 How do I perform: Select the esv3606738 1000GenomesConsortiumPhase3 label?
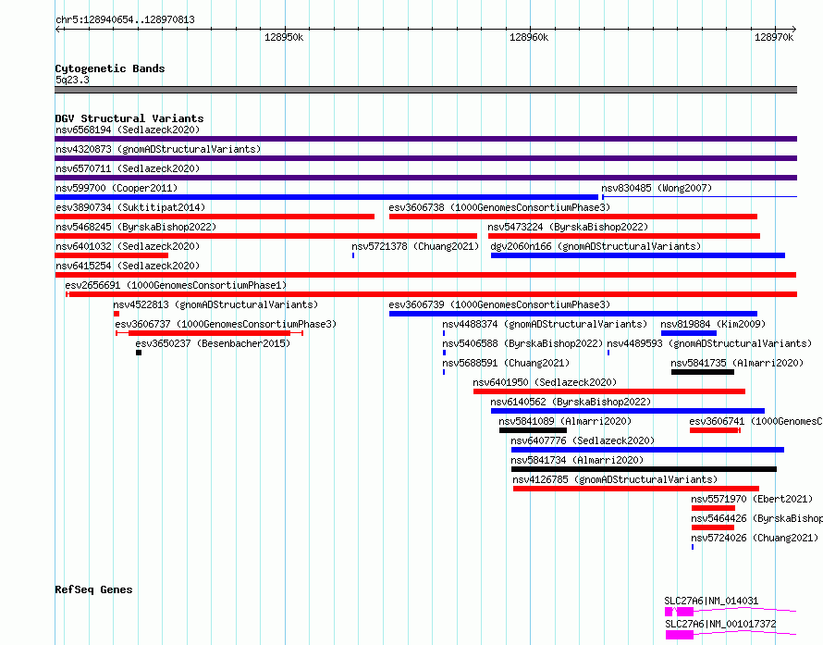[499, 207]
